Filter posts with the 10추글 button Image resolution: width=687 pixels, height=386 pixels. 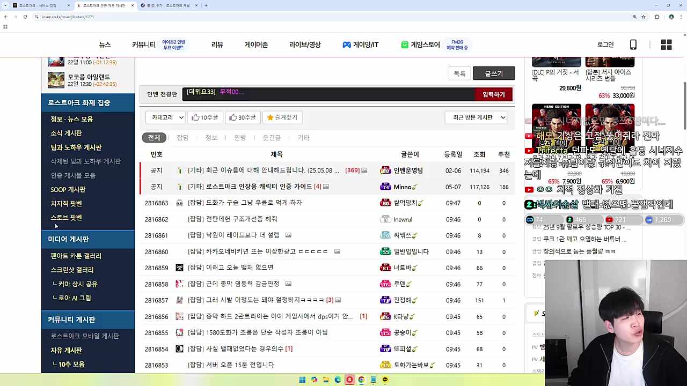pyautogui.click(x=205, y=117)
